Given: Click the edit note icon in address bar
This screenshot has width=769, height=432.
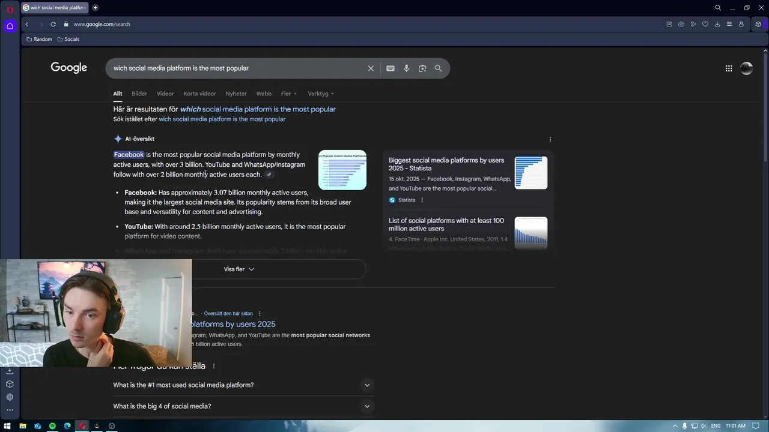Looking at the screenshot, I should [669, 24].
